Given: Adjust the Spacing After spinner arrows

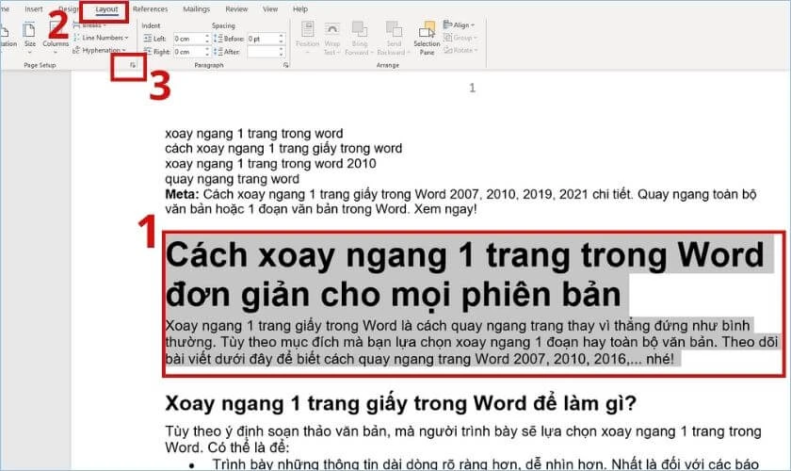Looking at the screenshot, I should (281, 52).
